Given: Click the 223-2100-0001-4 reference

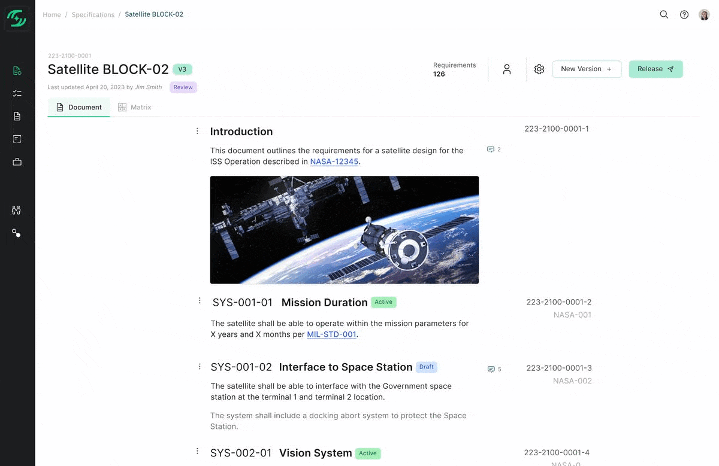Looking at the screenshot, I should [557, 453].
